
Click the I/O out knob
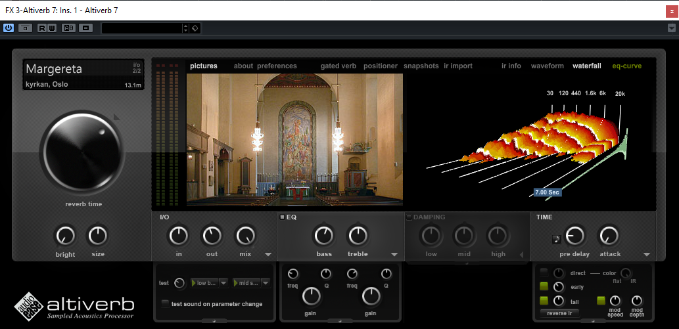point(212,236)
